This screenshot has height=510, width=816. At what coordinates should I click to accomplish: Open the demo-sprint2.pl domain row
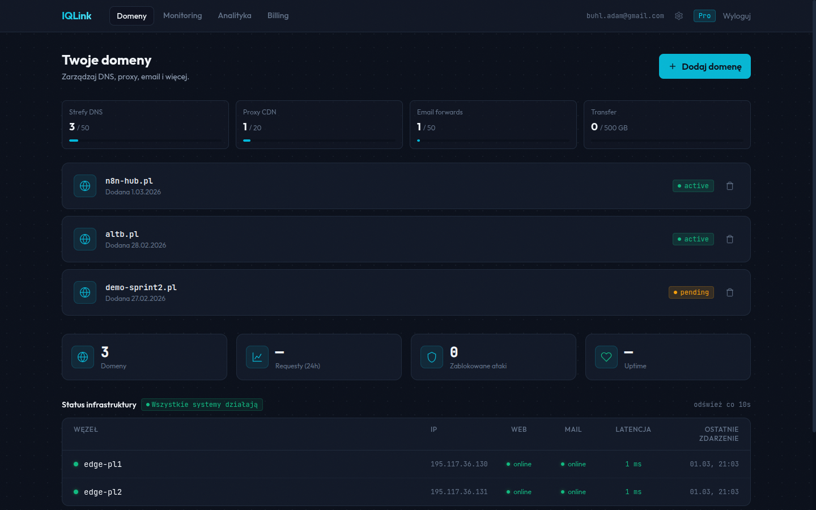141,288
